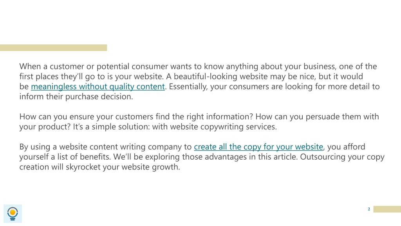Click the line "inform their purchase decision."
The width and height of the screenshot is (401, 226).
[x=76, y=97]
